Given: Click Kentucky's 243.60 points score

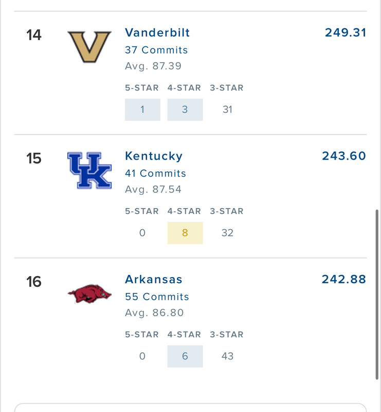Looking at the screenshot, I should 344,156.
